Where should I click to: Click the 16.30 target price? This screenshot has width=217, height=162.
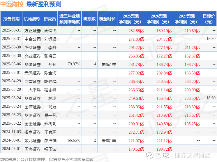[211, 39]
